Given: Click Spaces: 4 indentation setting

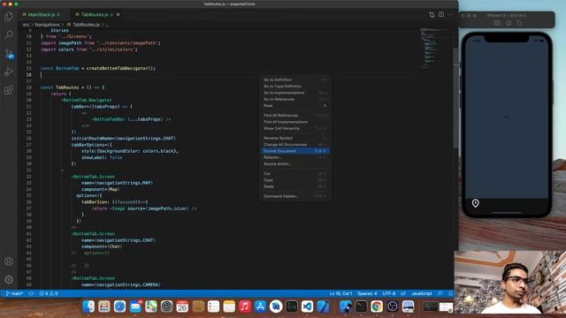Looking at the screenshot, I should pyautogui.click(x=367, y=293).
